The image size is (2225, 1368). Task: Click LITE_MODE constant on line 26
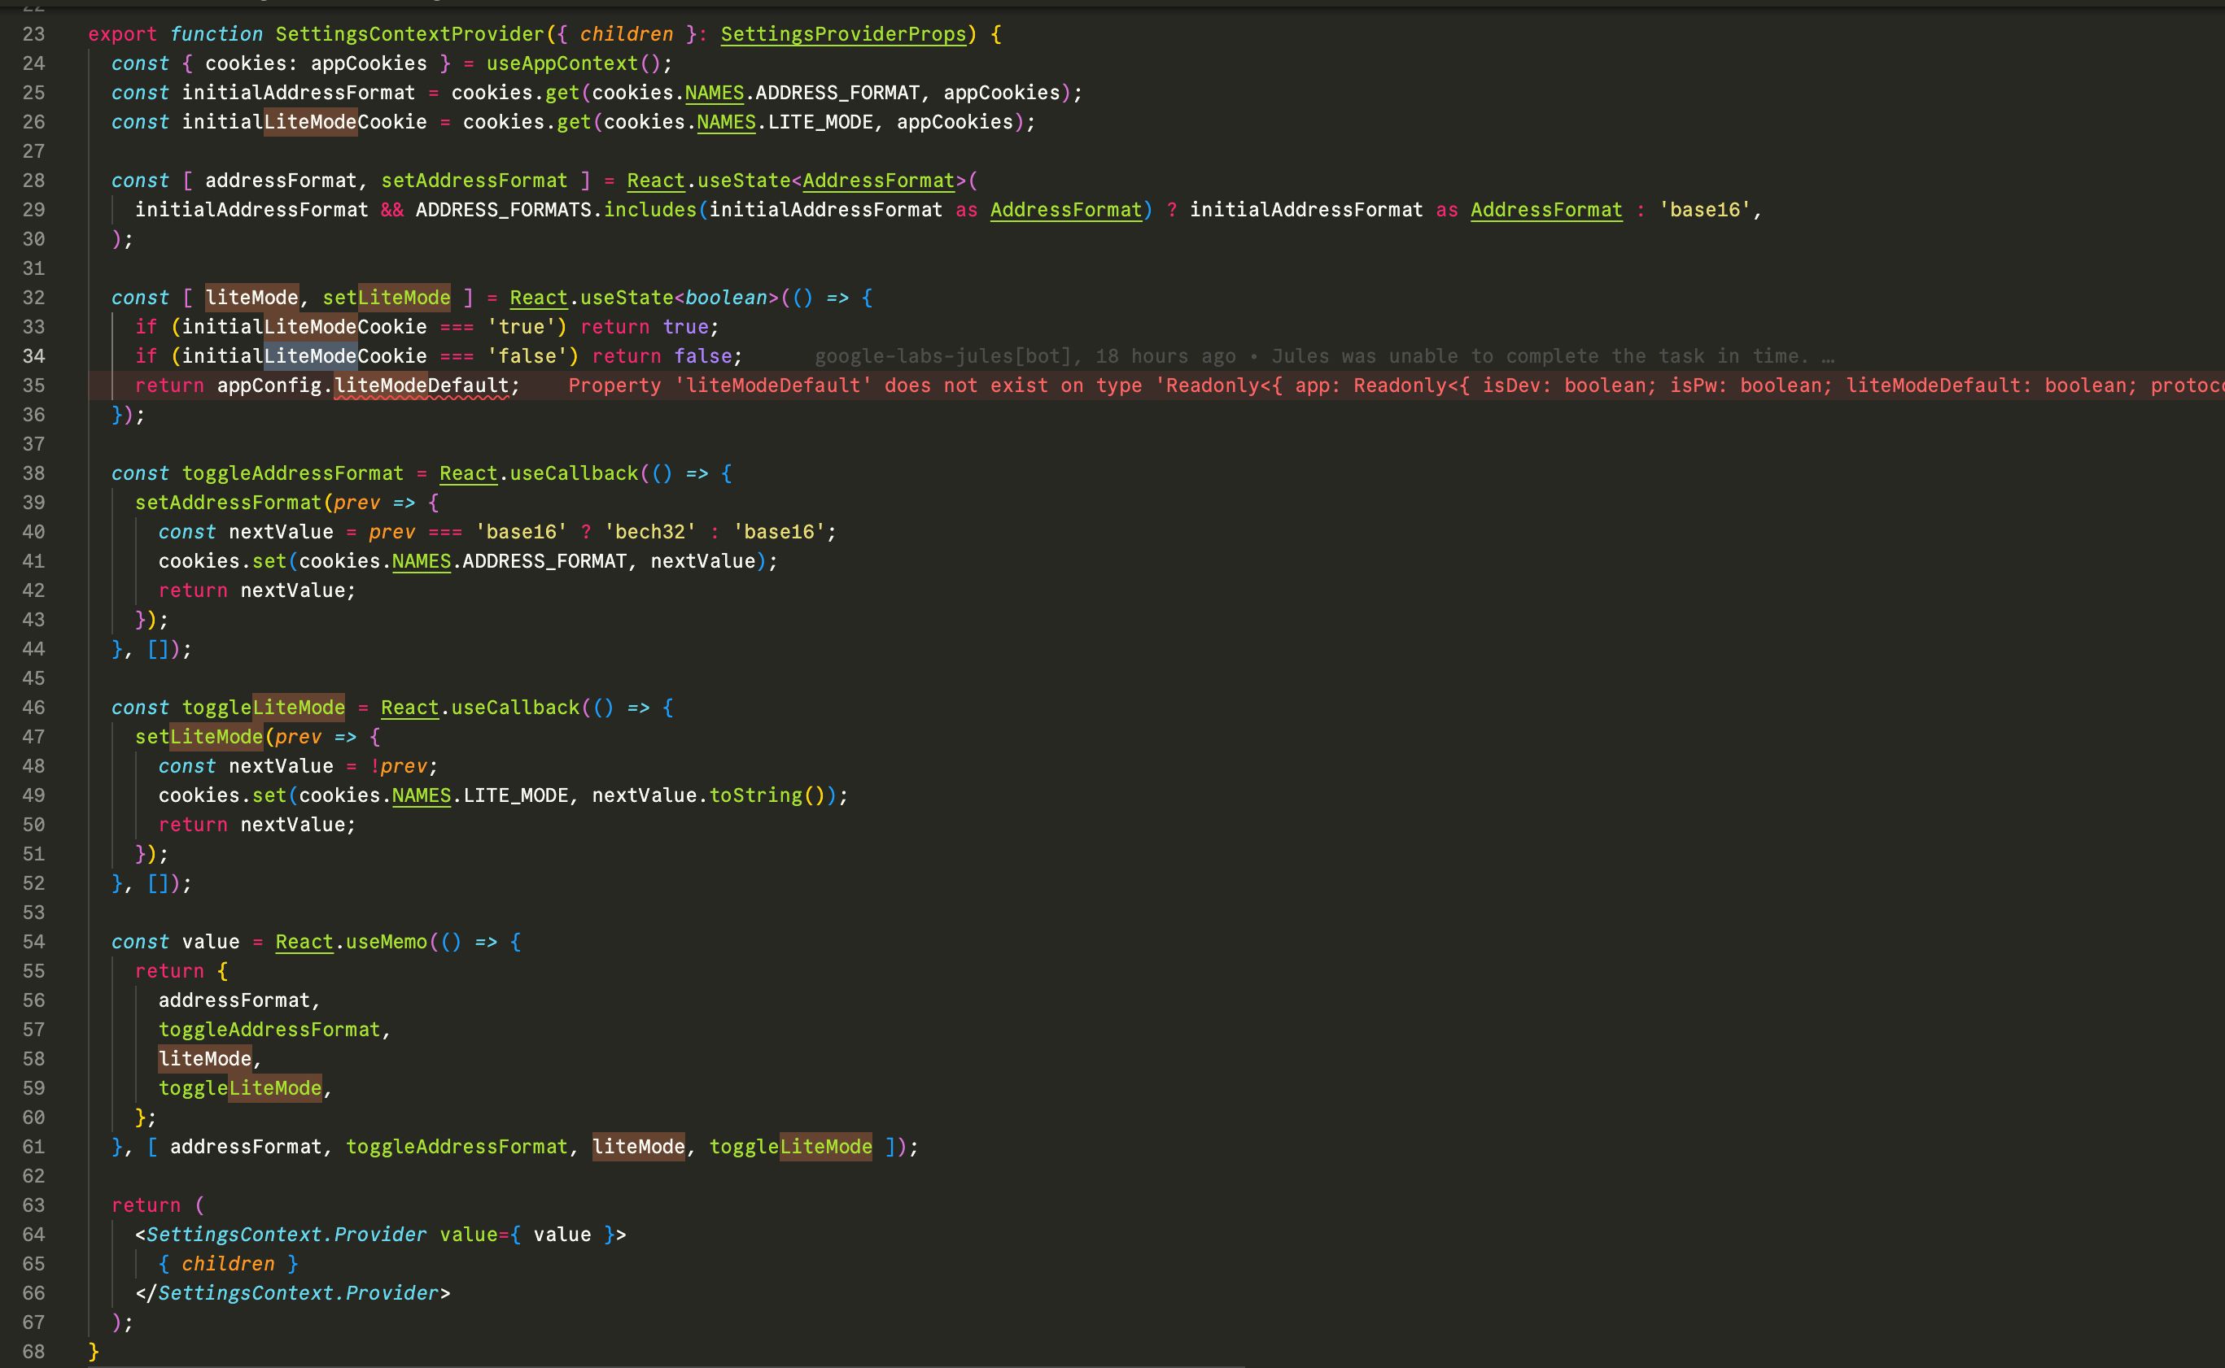(x=820, y=122)
